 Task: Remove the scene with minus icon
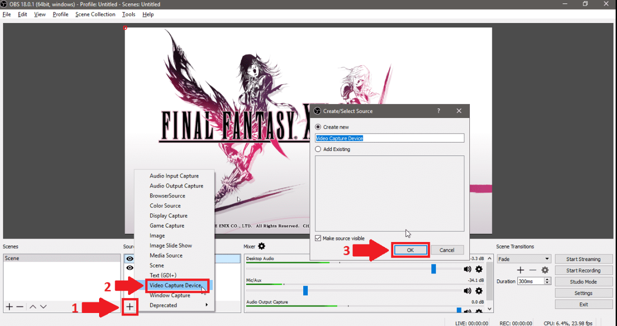coord(20,306)
